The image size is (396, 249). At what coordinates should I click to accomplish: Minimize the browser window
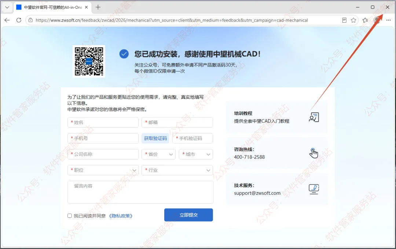[357, 7]
